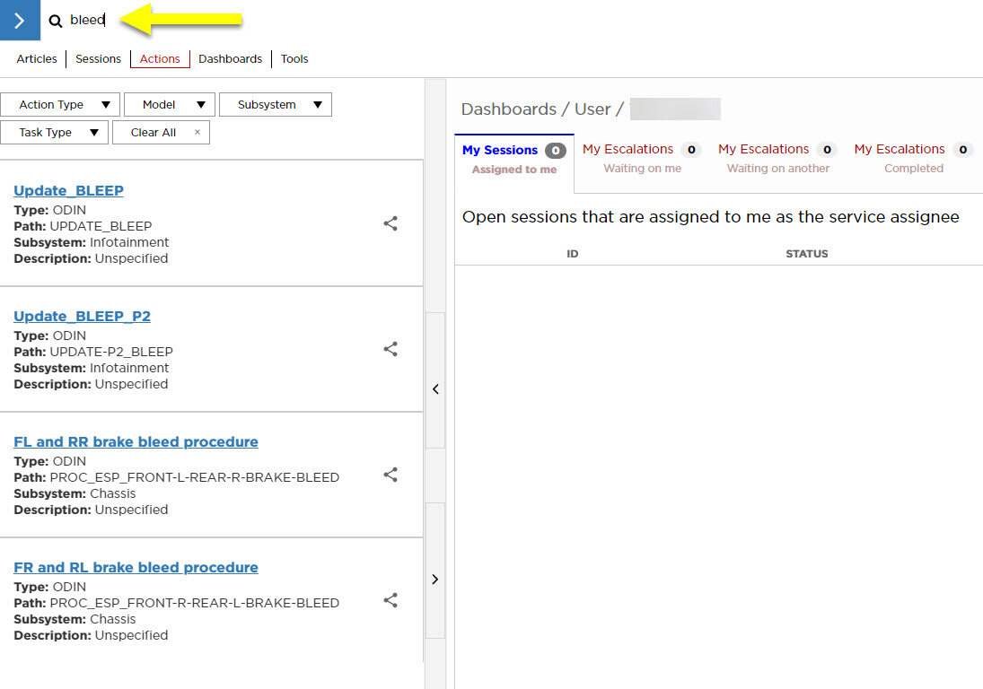Switch to the Articles tab
Image resolution: width=983 pixels, height=689 pixels.
37,59
